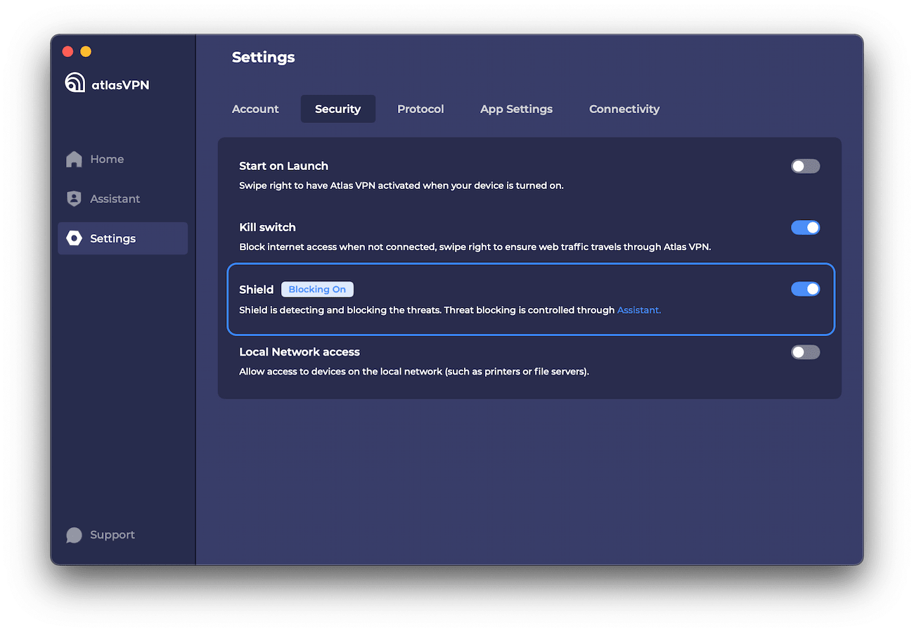Click the yellow minimize window button
The image size is (914, 632).
tap(86, 51)
